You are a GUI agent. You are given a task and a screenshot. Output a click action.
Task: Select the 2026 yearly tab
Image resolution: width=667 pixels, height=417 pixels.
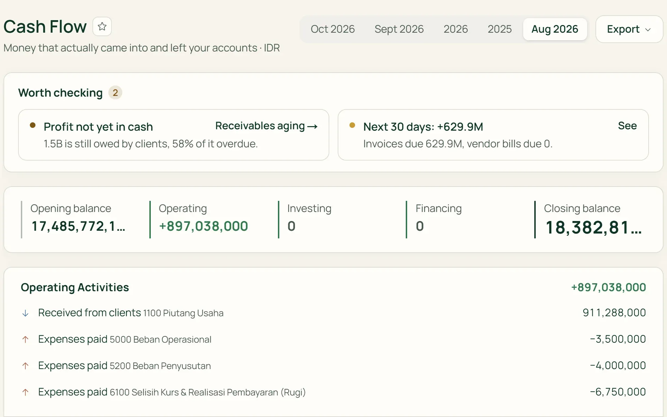[455, 29]
